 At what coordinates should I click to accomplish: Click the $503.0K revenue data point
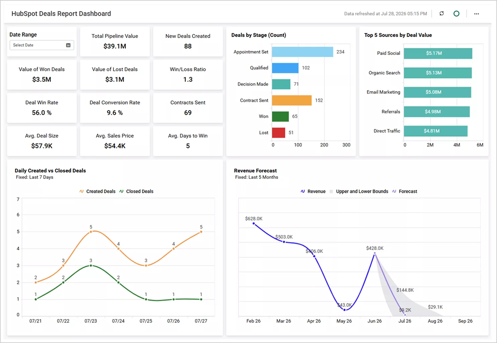284,242
